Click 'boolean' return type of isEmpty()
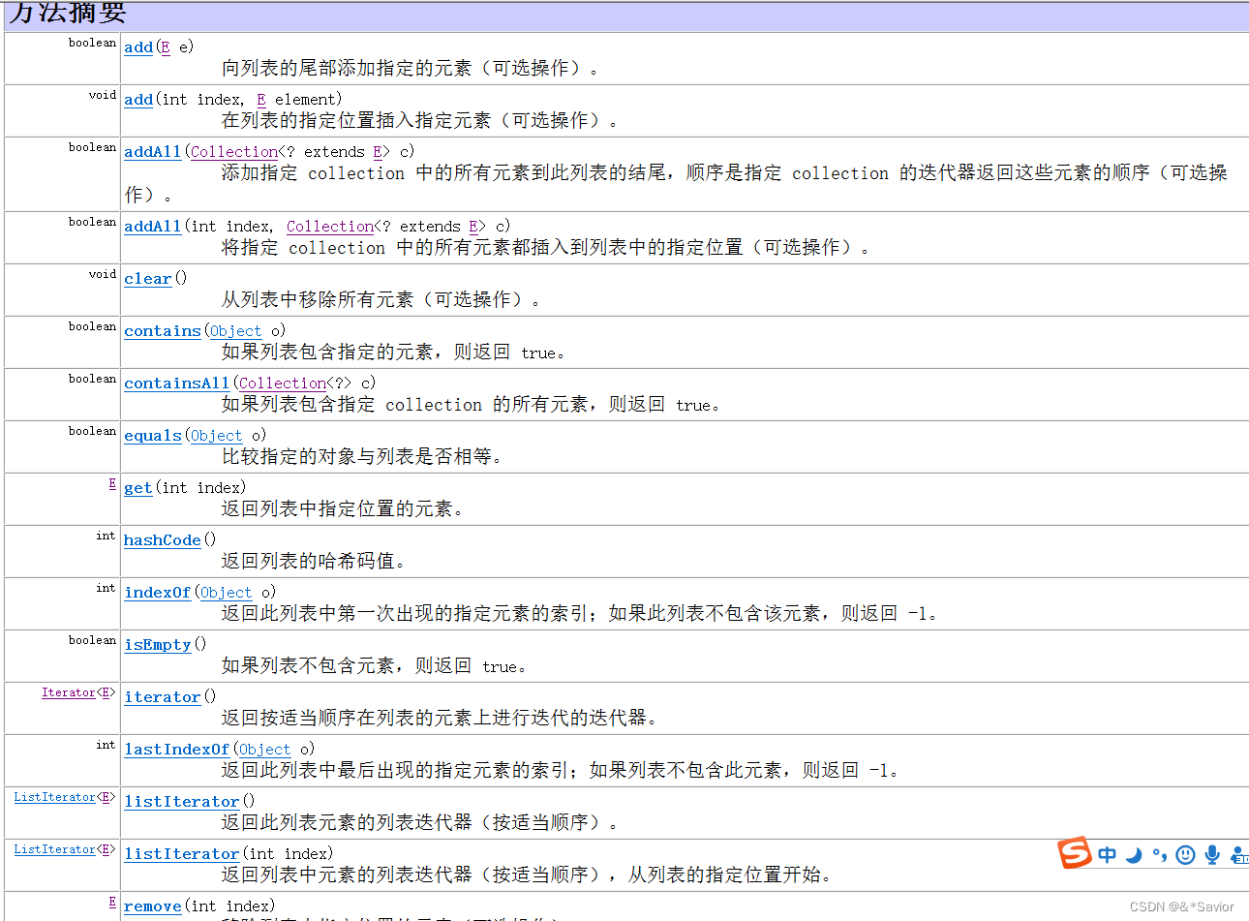 point(93,640)
